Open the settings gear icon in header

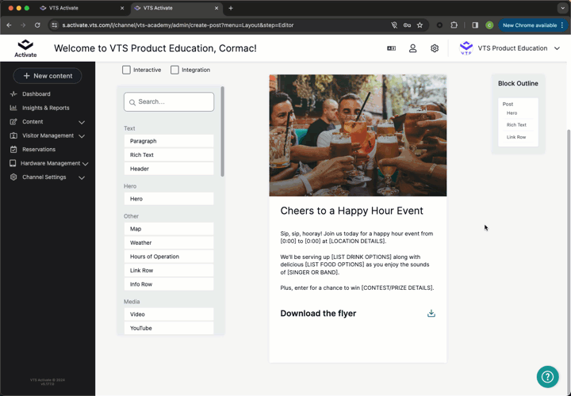[x=434, y=48]
